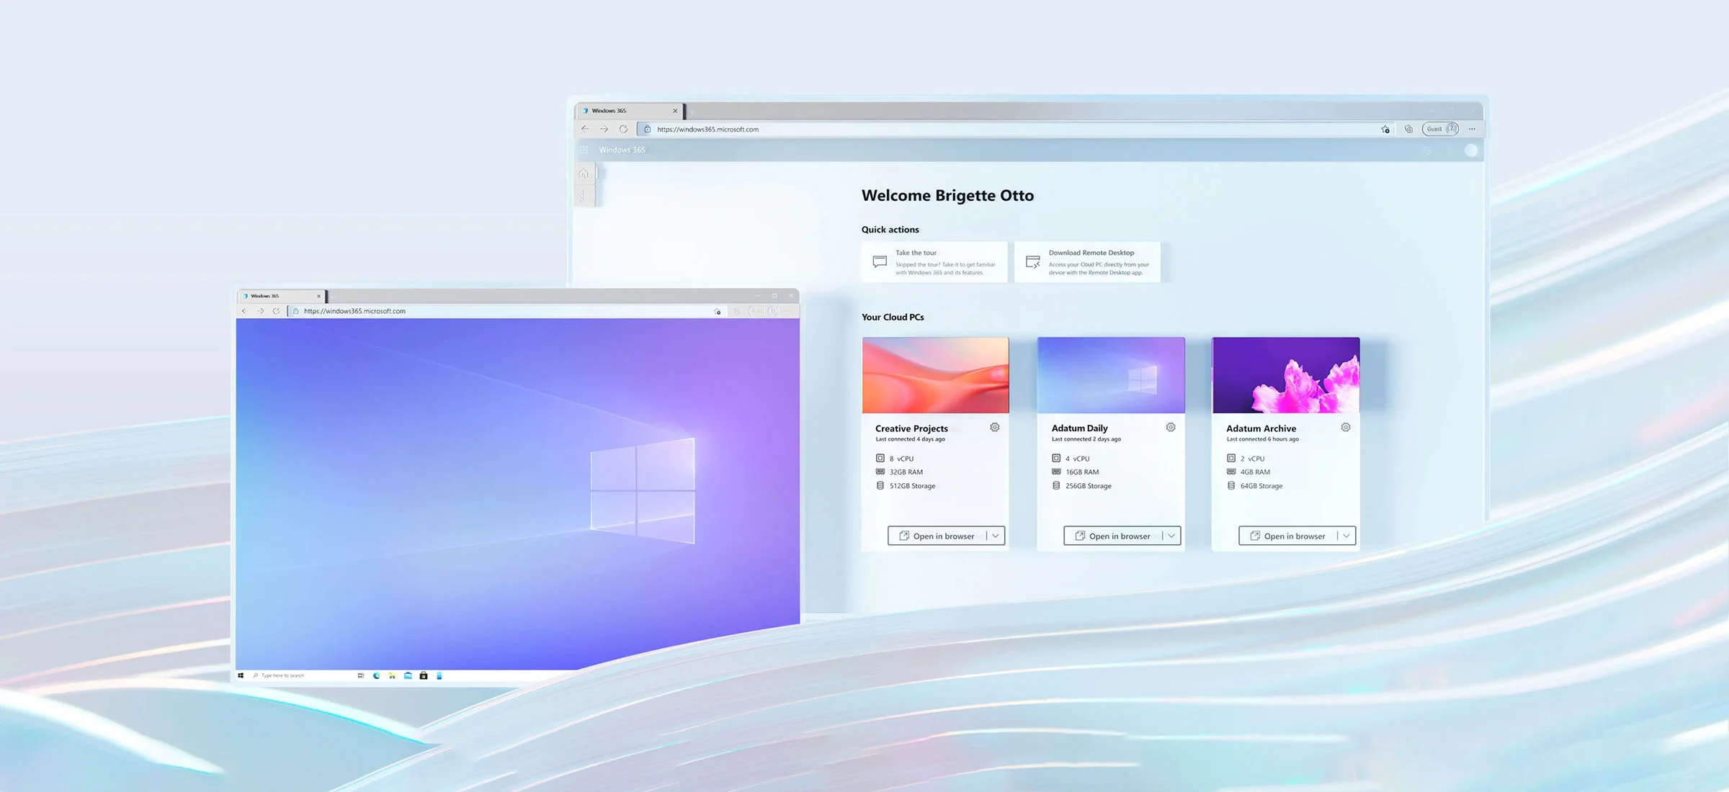Click the "Welcome Brigette Otto" heading
The image size is (1729, 792).
pos(947,195)
